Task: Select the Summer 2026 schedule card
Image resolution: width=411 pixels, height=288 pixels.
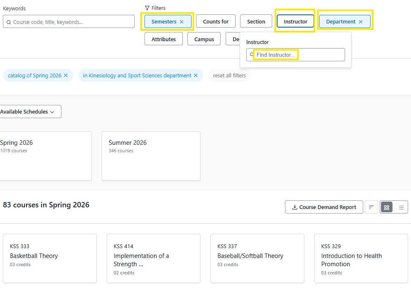Action: [151, 156]
